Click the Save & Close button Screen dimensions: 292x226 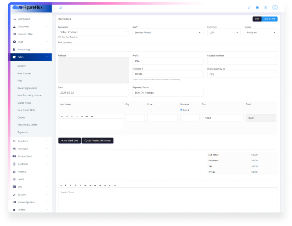(x=269, y=19)
